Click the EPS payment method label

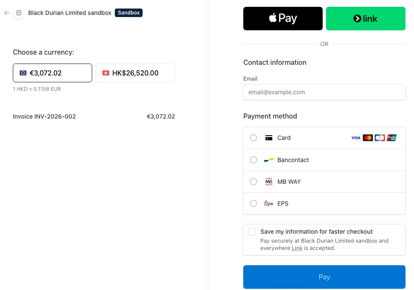pyautogui.click(x=283, y=203)
